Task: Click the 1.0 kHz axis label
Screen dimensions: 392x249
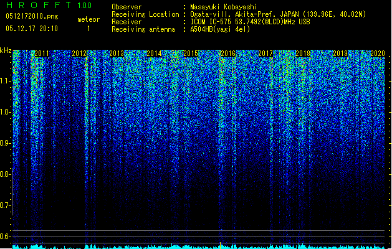Action: click(x=5, y=112)
